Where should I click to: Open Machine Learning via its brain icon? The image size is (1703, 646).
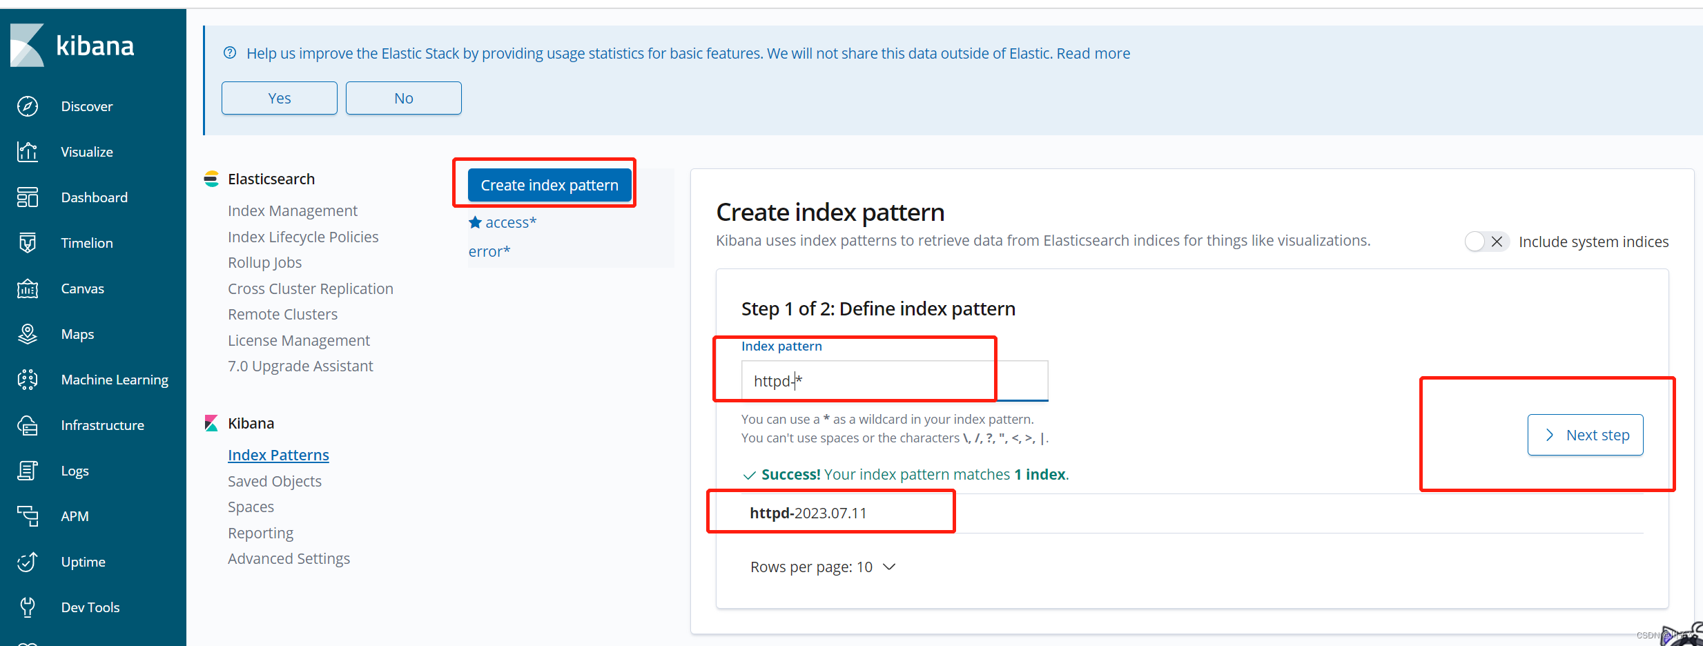pyautogui.click(x=28, y=380)
